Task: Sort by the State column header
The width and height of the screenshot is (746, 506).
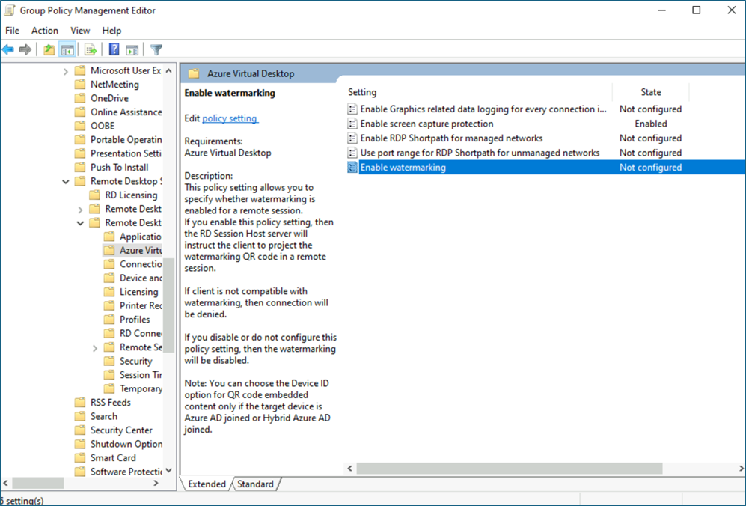Action: click(x=650, y=92)
